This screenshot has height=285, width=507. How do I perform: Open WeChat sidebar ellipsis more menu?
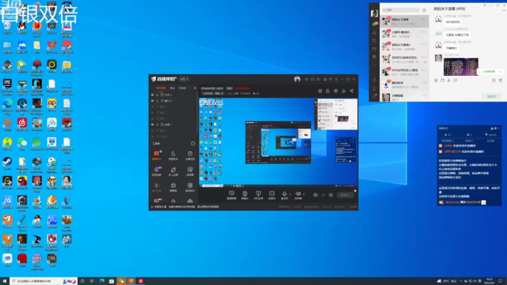(x=375, y=65)
